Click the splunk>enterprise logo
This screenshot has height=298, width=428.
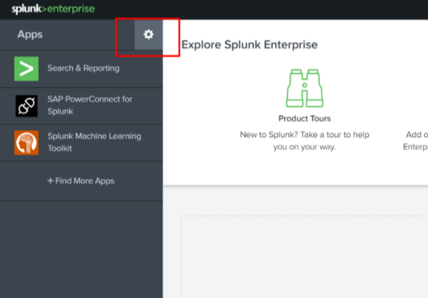(x=54, y=9)
